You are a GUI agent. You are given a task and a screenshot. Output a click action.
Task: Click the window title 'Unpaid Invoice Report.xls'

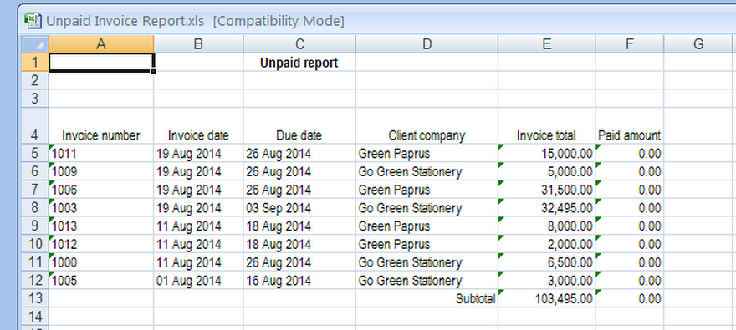(x=125, y=21)
